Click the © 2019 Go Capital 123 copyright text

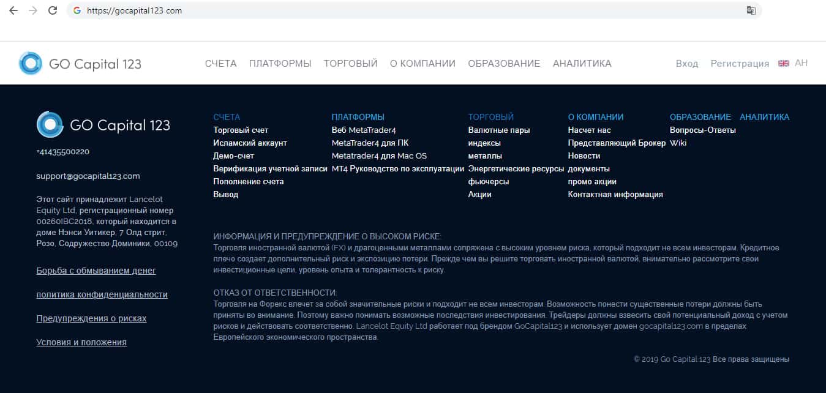[711, 359]
